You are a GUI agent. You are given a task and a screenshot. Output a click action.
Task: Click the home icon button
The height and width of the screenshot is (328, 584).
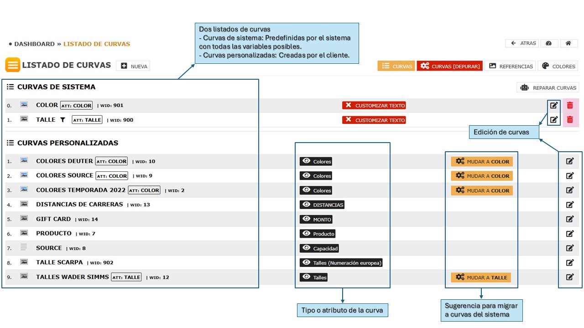pyautogui.click(x=568, y=43)
